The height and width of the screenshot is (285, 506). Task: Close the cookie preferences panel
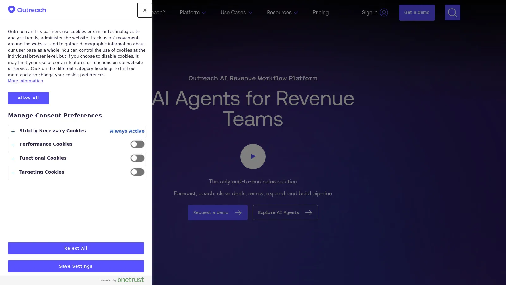[x=145, y=10]
